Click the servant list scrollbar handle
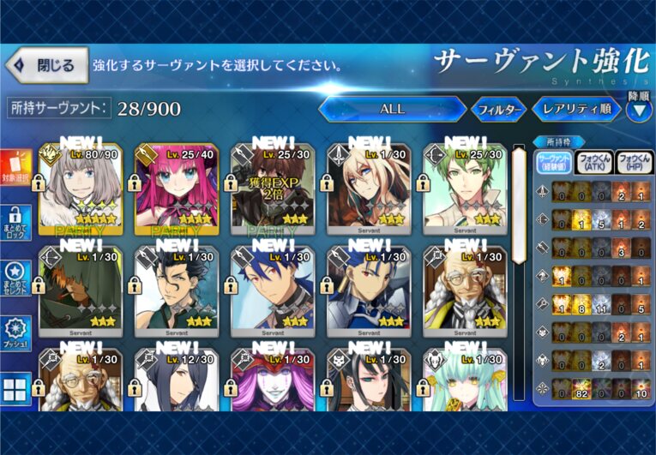This screenshot has height=455, width=656. click(x=519, y=206)
